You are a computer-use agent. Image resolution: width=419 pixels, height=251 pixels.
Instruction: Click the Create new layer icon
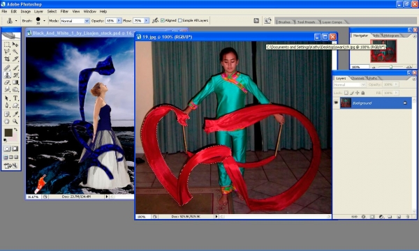coord(399,217)
